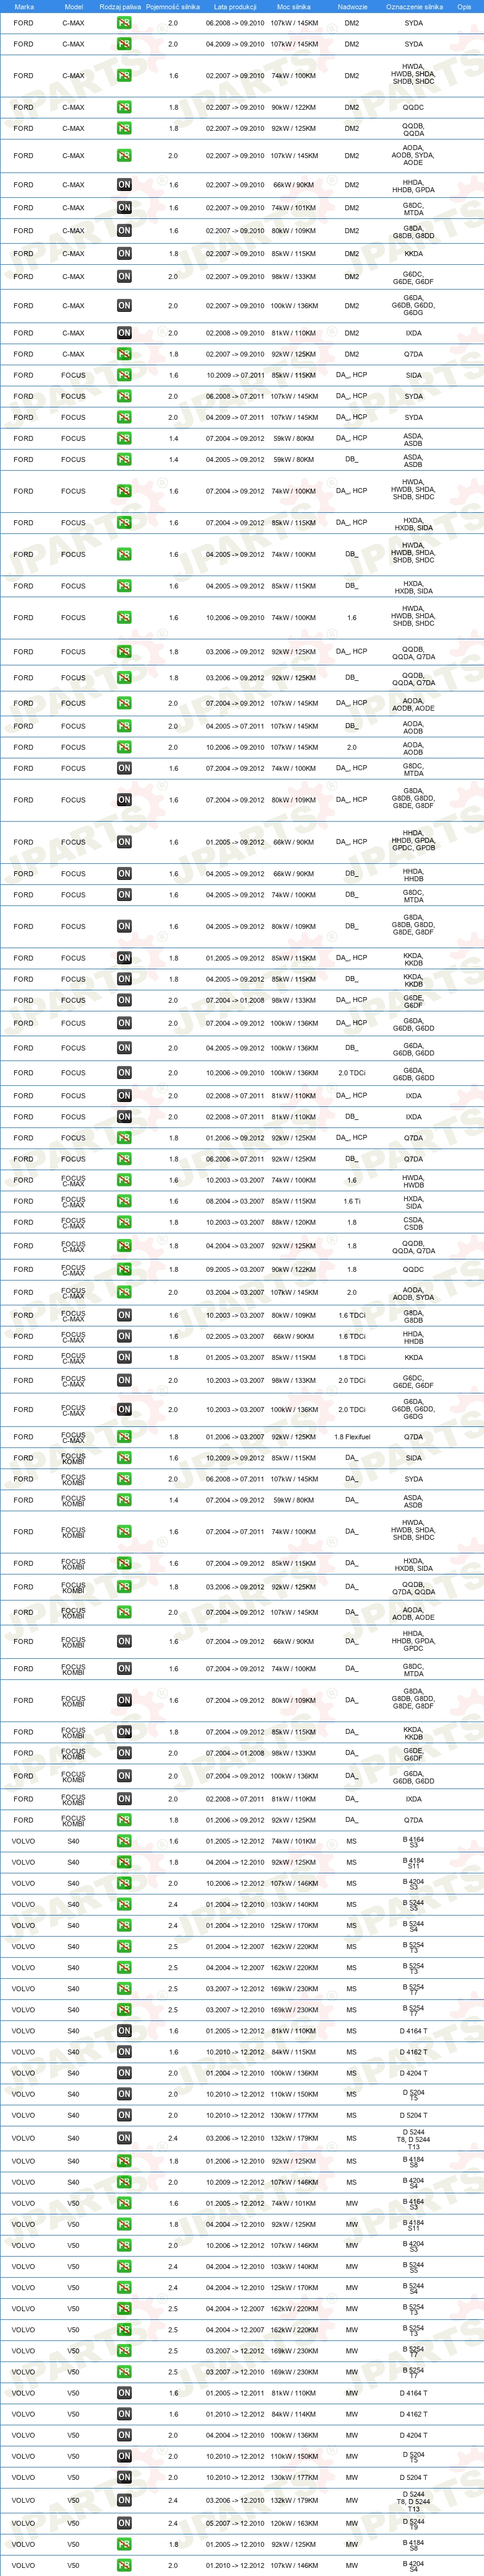
Task: Click the Moc silnika column header
Action: click(293, 6)
